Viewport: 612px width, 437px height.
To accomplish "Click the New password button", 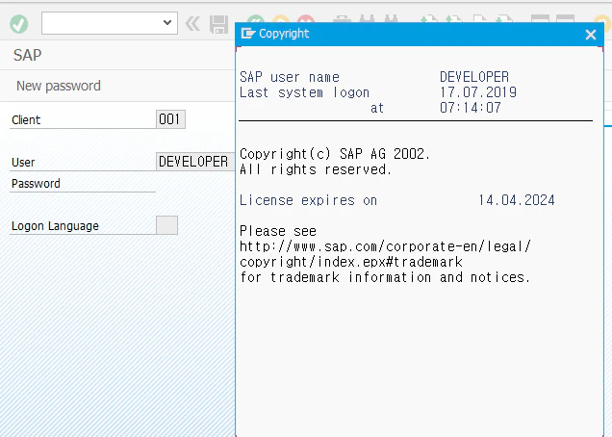I will 59,86.
